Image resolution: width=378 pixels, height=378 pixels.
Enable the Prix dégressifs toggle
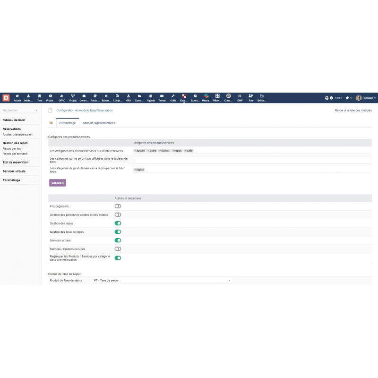pos(118,206)
